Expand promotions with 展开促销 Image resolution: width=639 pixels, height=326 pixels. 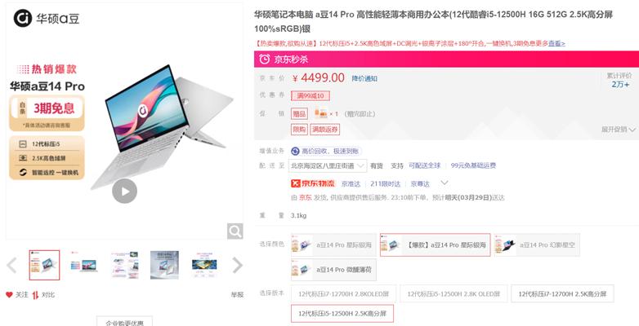pos(619,130)
